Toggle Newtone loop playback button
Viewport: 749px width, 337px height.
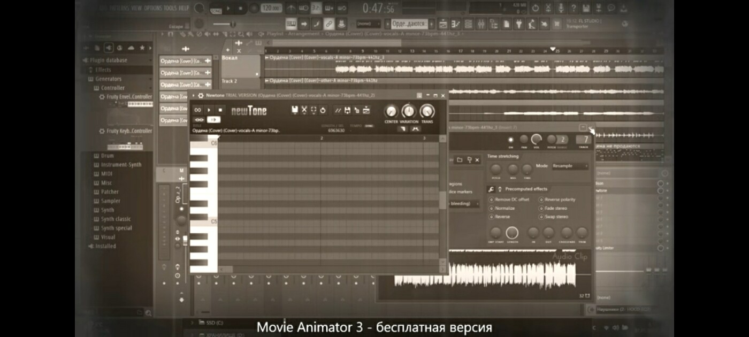(198, 110)
